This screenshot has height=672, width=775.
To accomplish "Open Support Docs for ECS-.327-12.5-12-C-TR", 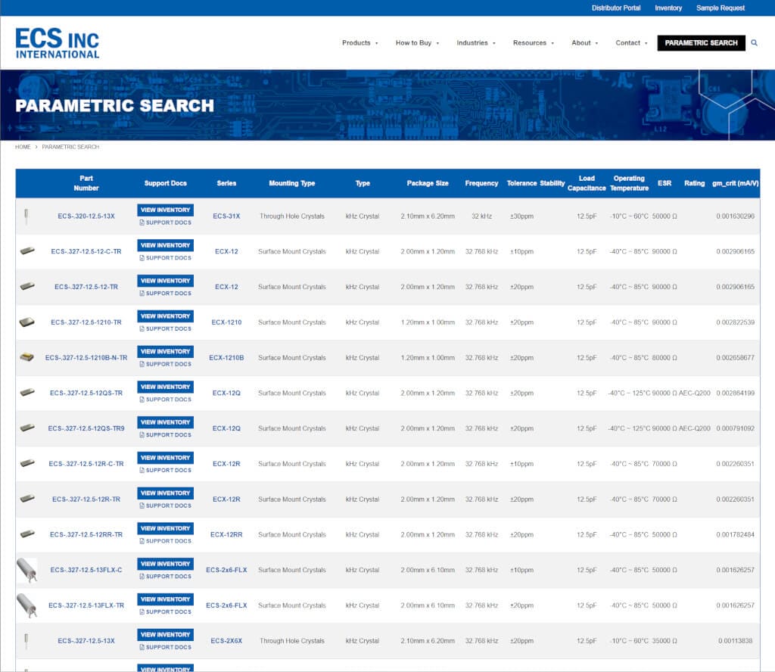I will pyautogui.click(x=165, y=258).
